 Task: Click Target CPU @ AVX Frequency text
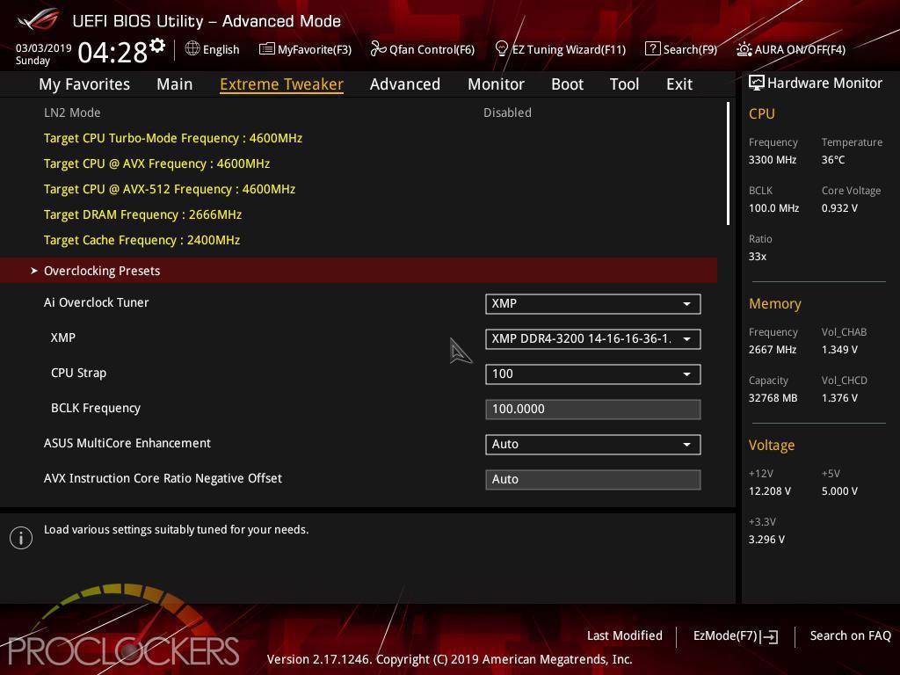(x=156, y=163)
